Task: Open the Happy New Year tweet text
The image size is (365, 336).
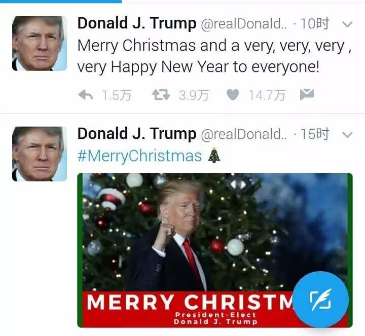Action: (x=214, y=56)
